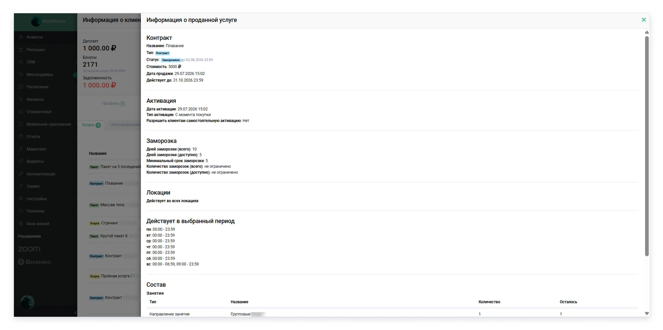Screen dimensions: 663x330
Task: Click the Справочники house icon
Action: (x=21, y=112)
